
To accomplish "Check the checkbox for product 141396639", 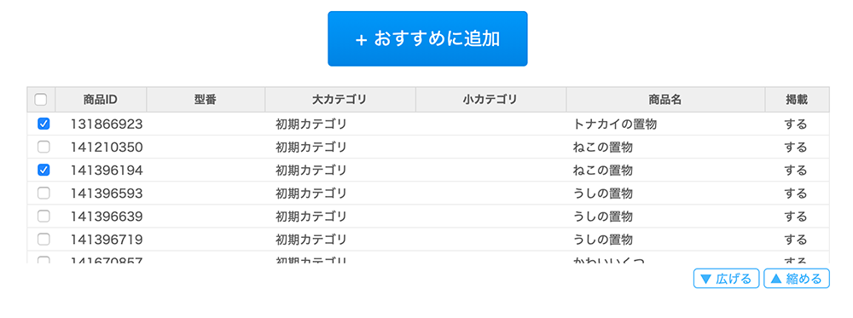I will (44, 217).
